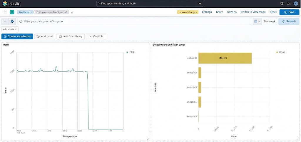Go to Dashboards breadcrumb
This screenshot has height=142, width=301.
[25, 12]
